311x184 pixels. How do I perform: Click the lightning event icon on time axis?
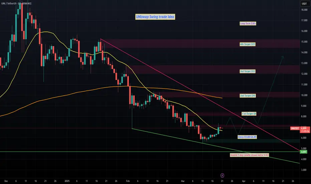[x=222, y=175]
